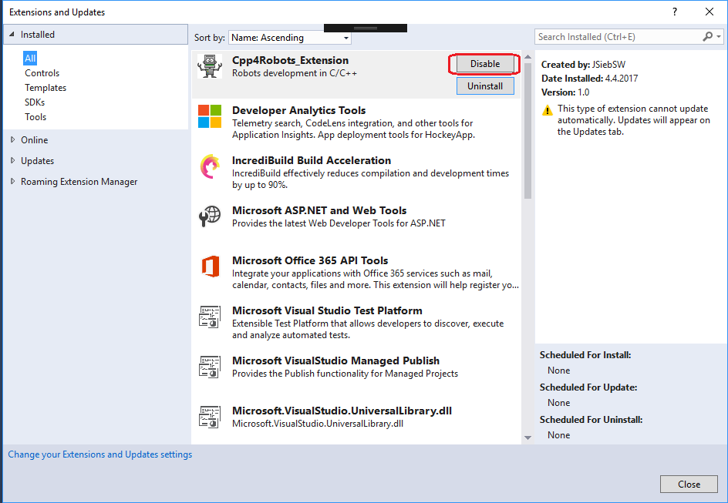This screenshot has height=503, width=728.
Task: Click the Cpp4Robots robot extension icon
Action: coord(210,66)
